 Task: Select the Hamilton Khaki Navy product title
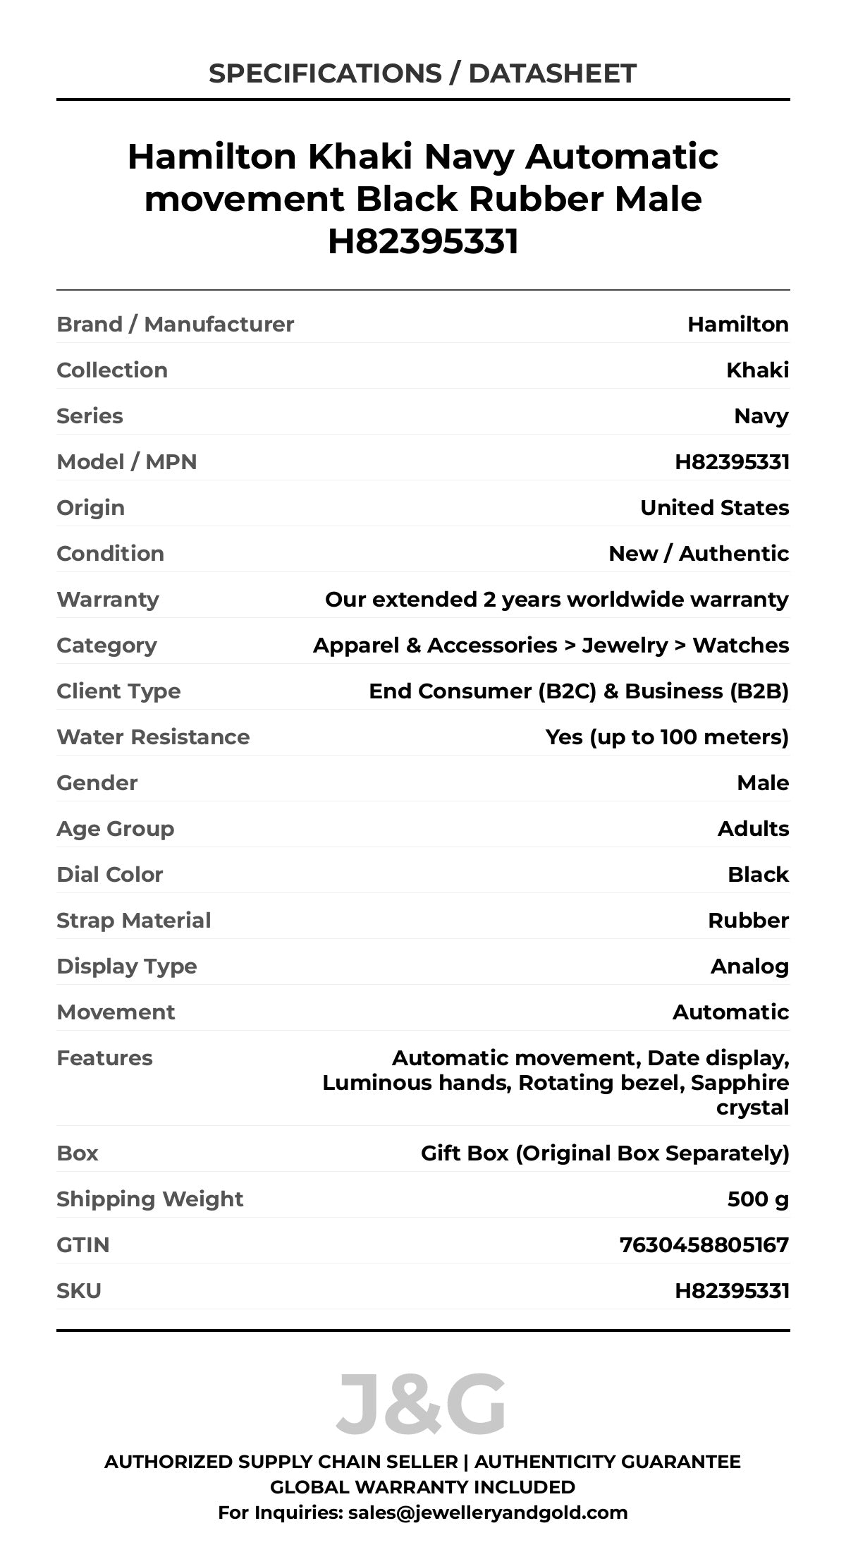click(423, 199)
